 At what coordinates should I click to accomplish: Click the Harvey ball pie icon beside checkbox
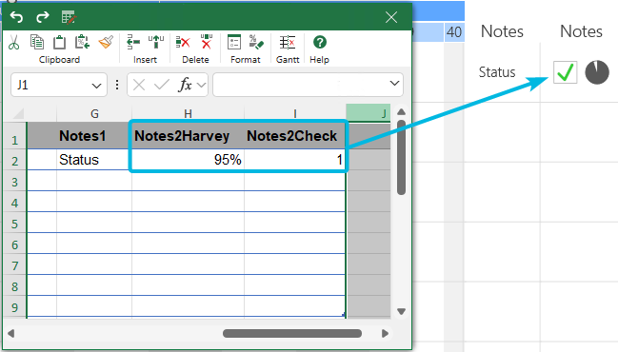pos(597,72)
